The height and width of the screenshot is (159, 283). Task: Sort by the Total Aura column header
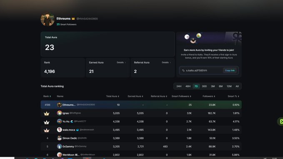pyautogui.click(x=113, y=96)
